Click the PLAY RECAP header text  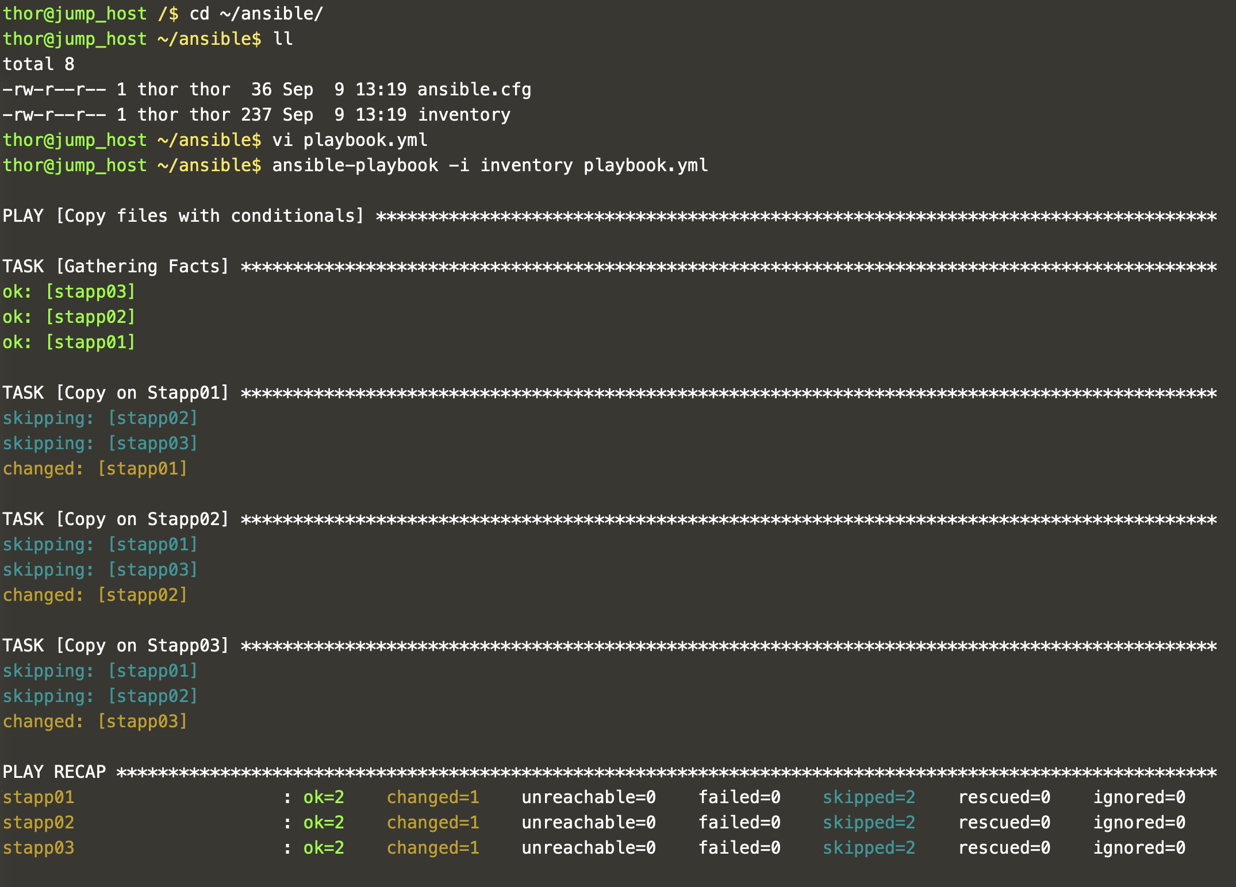click(x=55, y=772)
